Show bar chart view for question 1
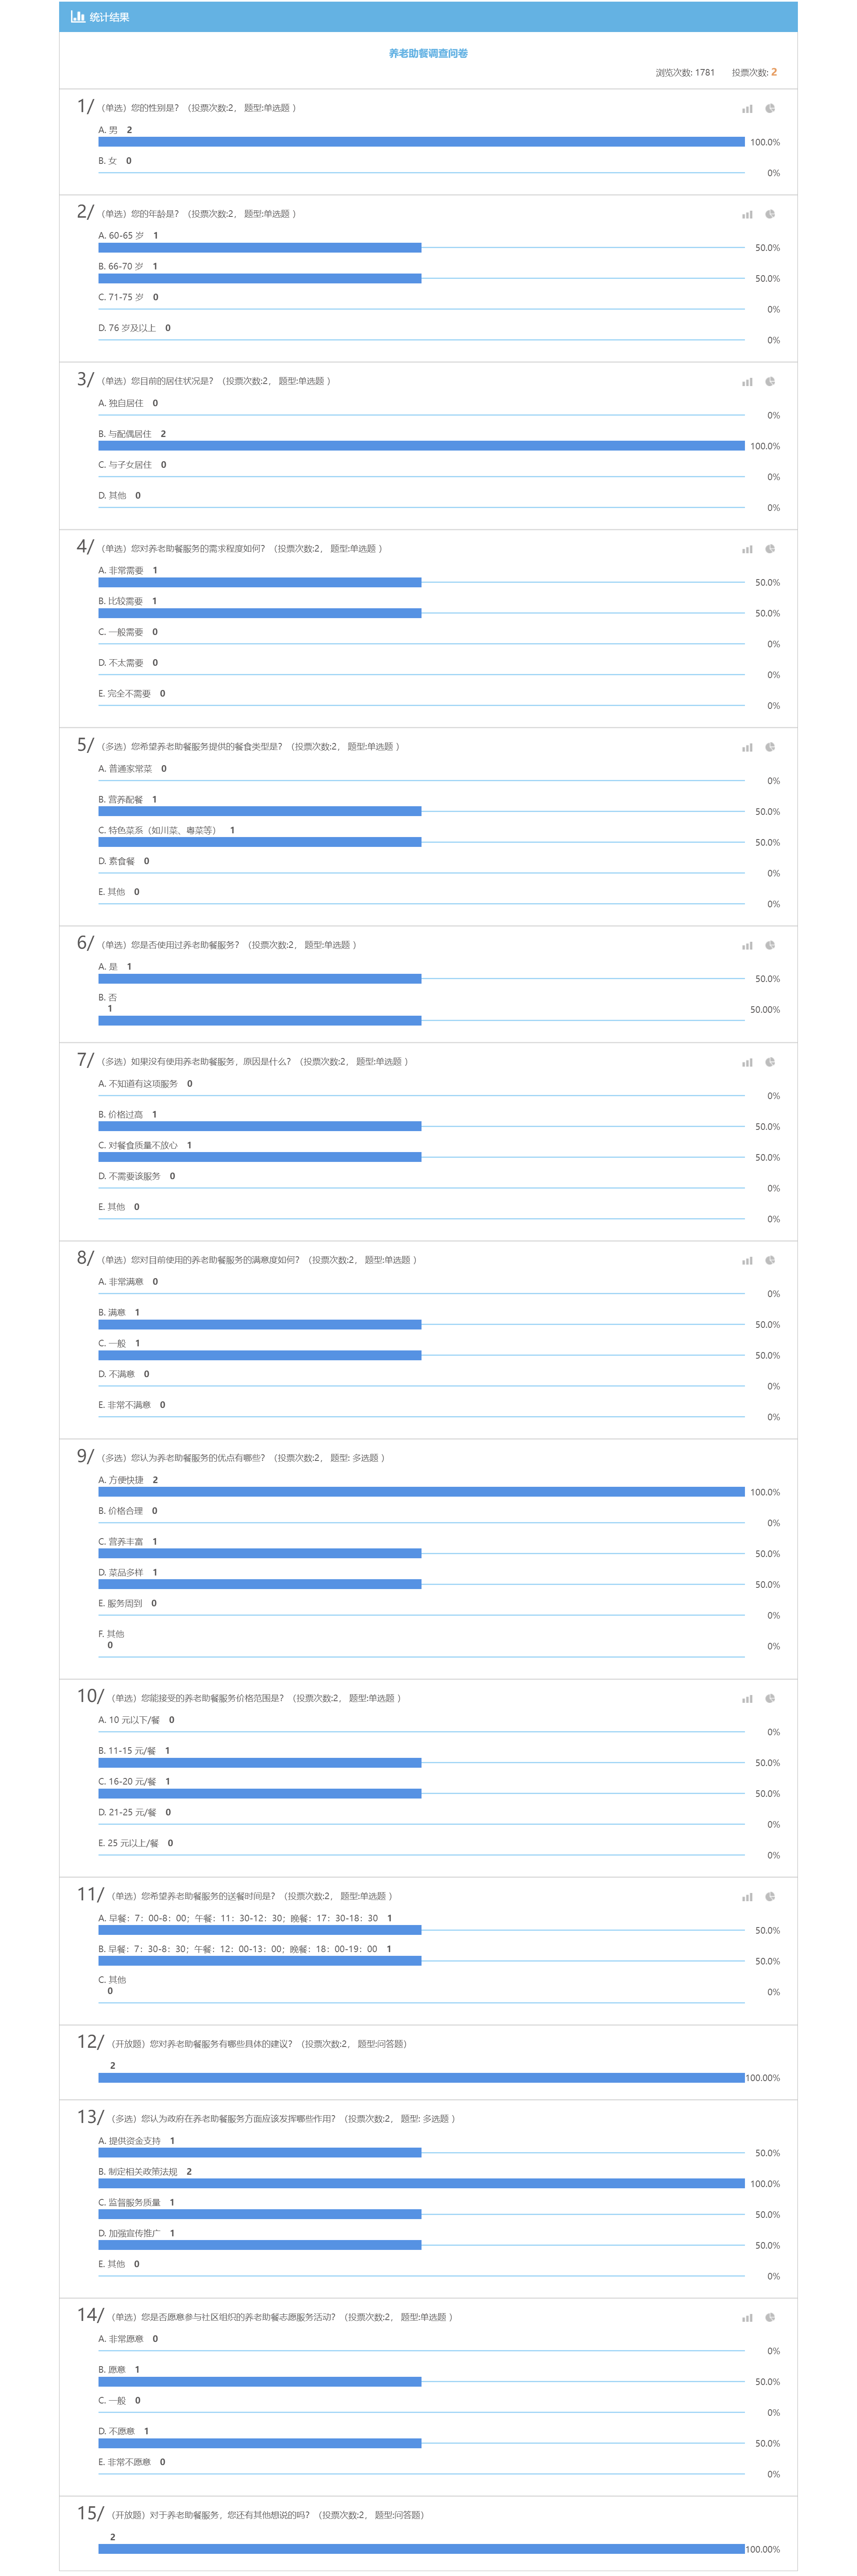 747,108
